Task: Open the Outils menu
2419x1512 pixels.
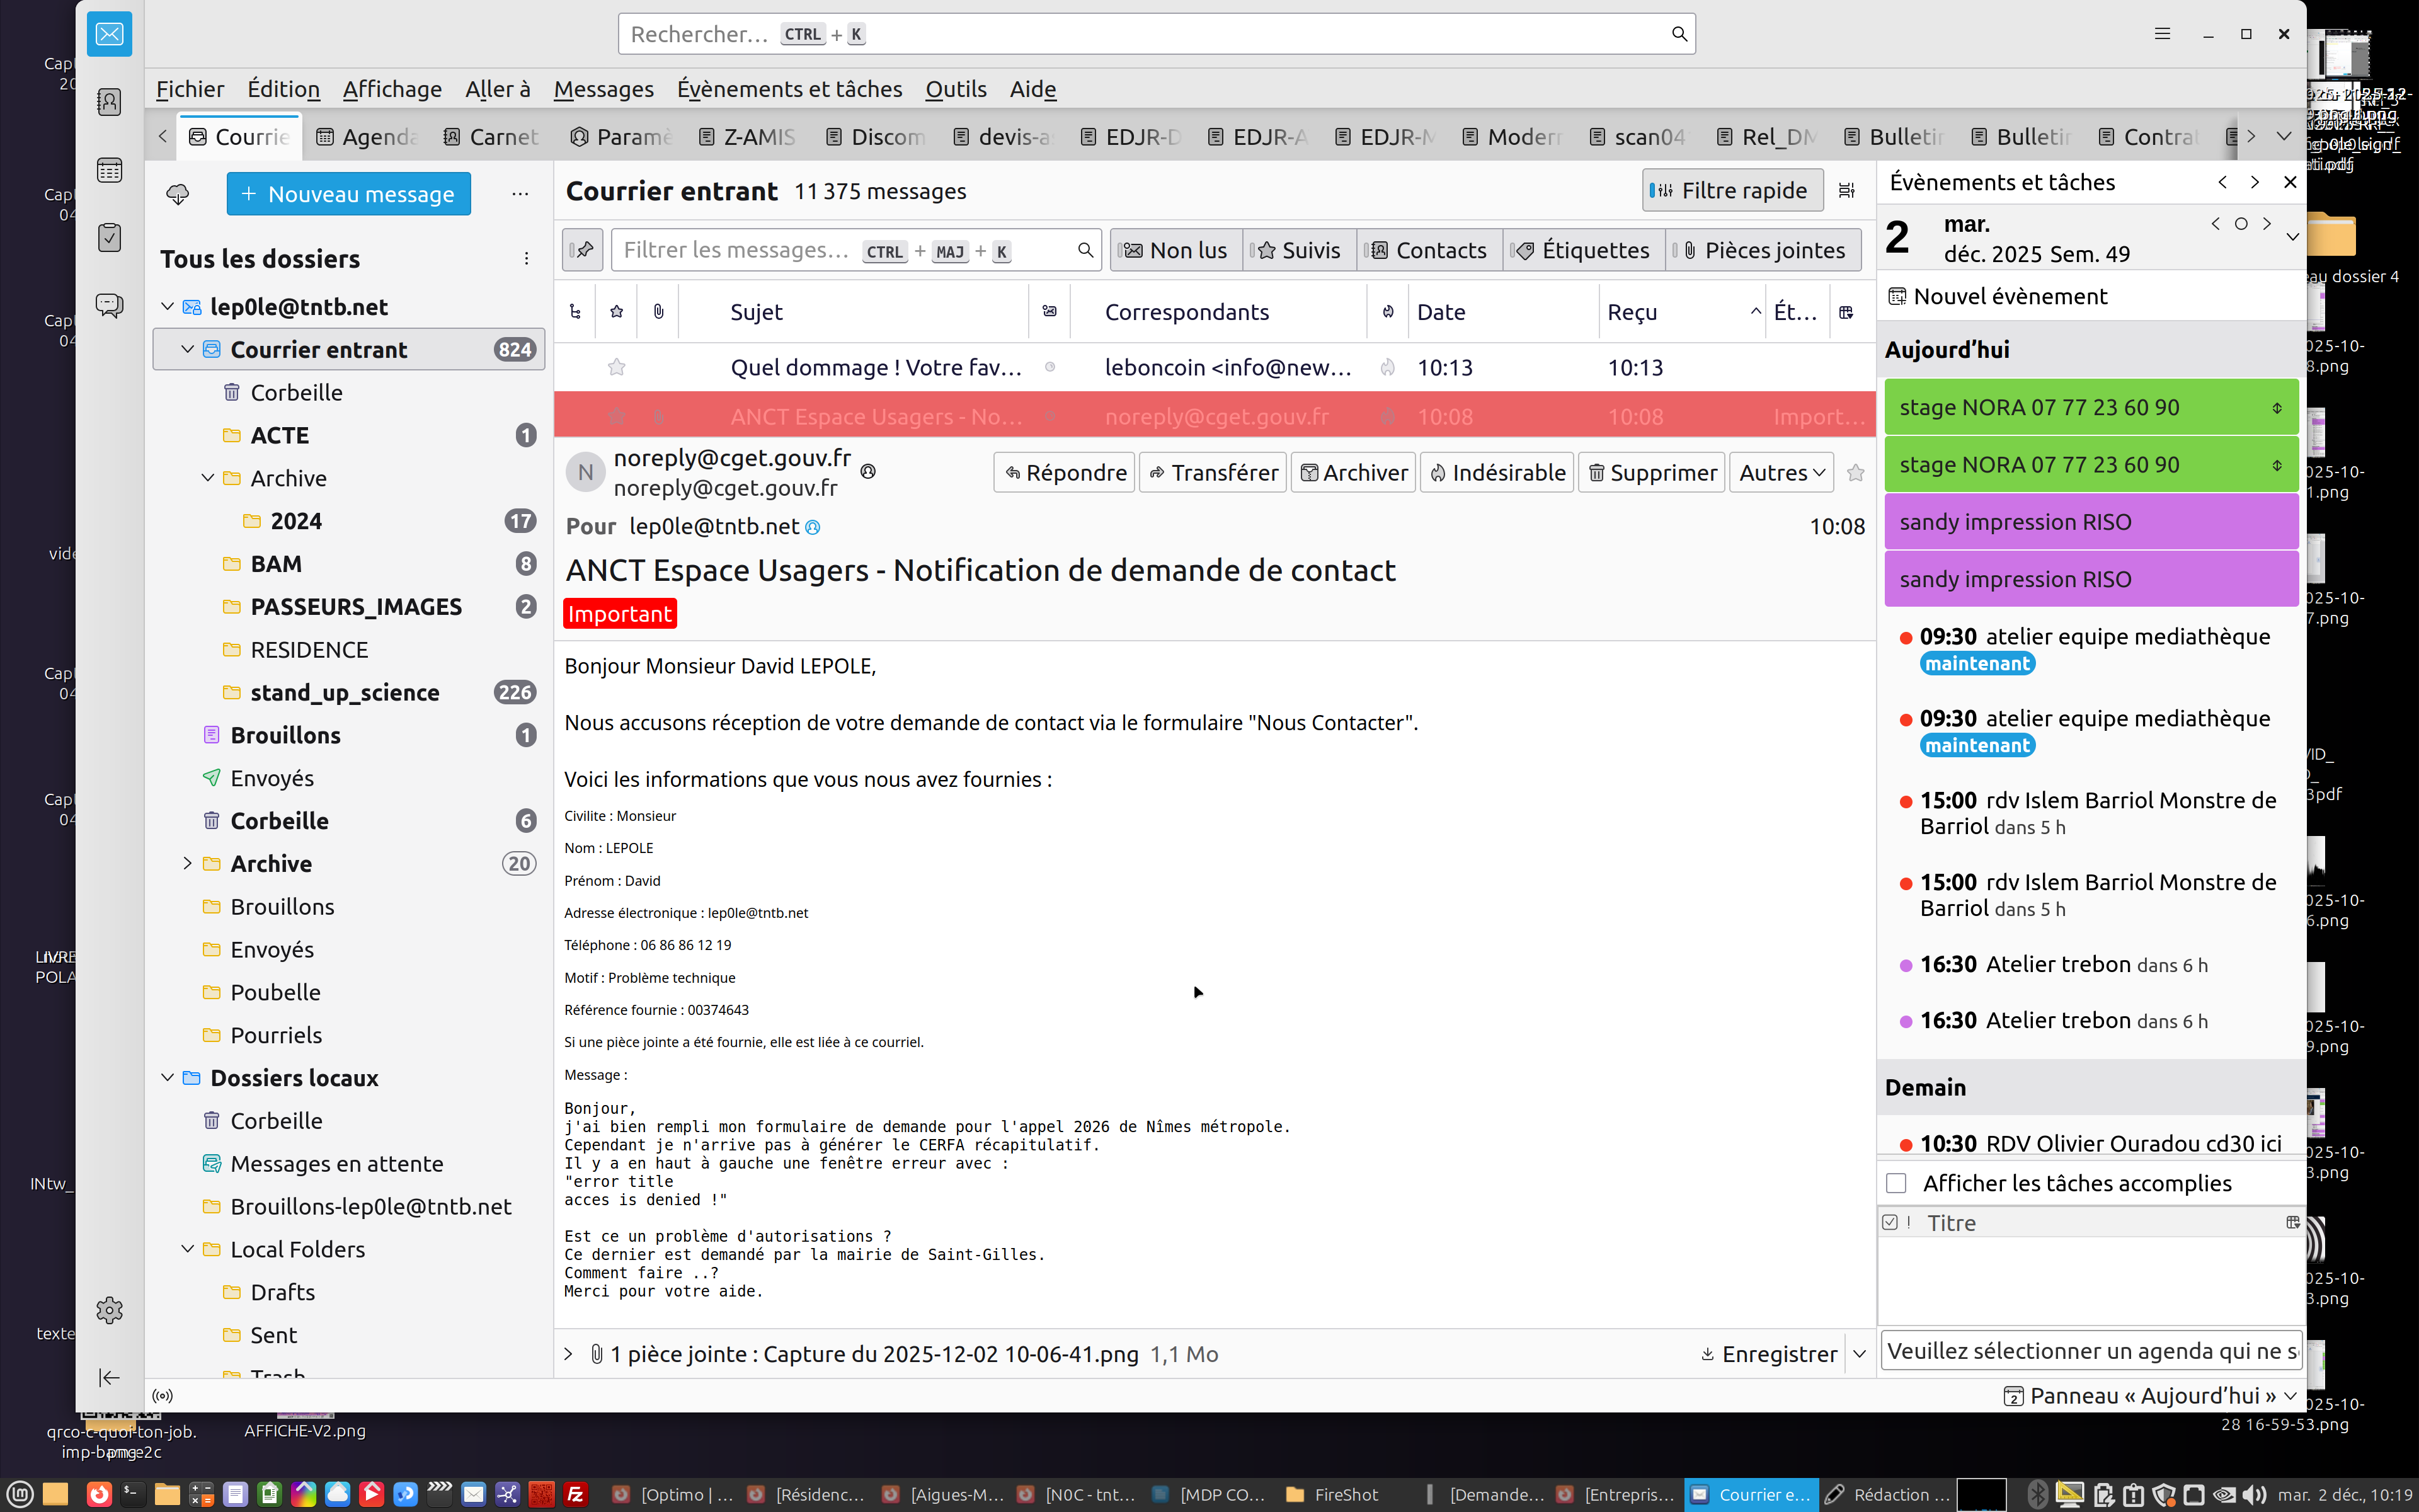Action: point(954,89)
